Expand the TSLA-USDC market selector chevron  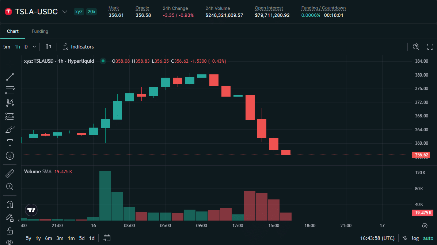pos(65,12)
